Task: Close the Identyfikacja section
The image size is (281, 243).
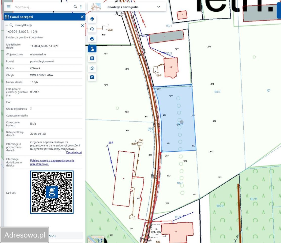Action: point(82,26)
